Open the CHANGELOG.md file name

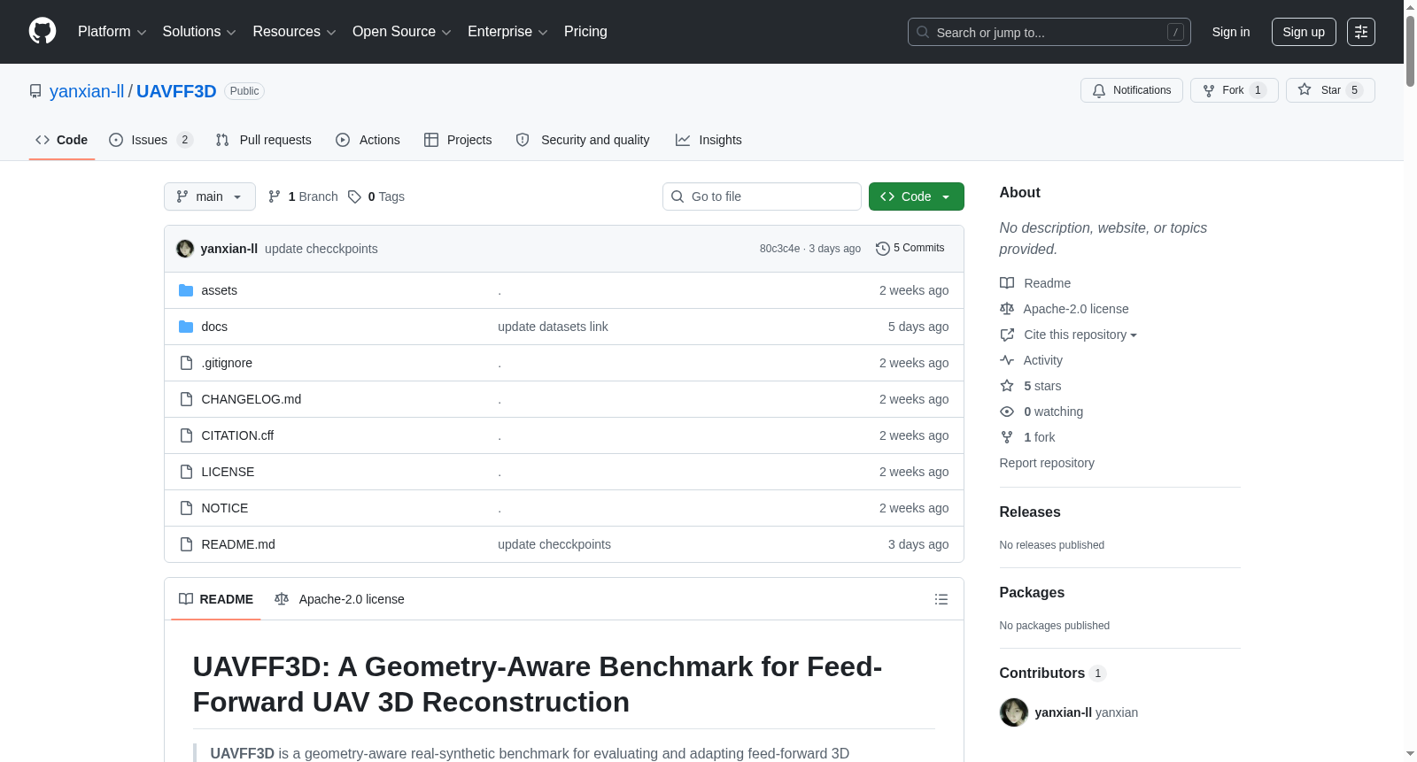[252, 399]
